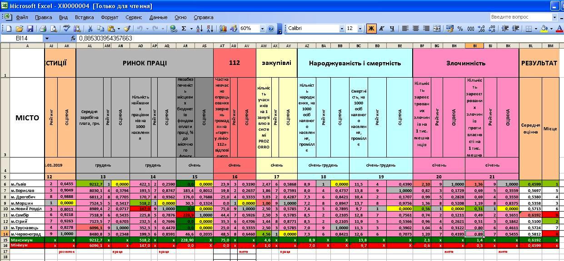This screenshot has width=564, height=261.
Task: Expand the Calibri font name dropdown
Action: (x=342, y=29)
